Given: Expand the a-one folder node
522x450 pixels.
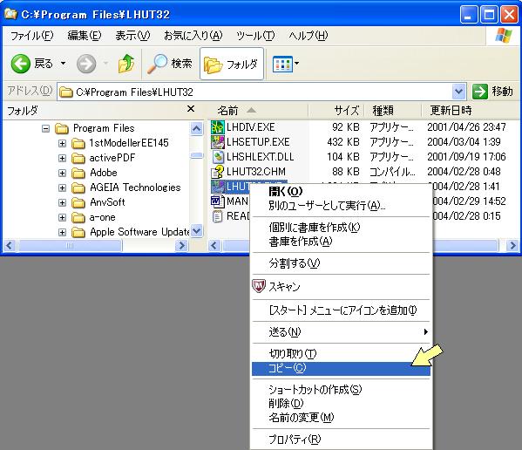Looking at the screenshot, I should [x=62, y=217].
